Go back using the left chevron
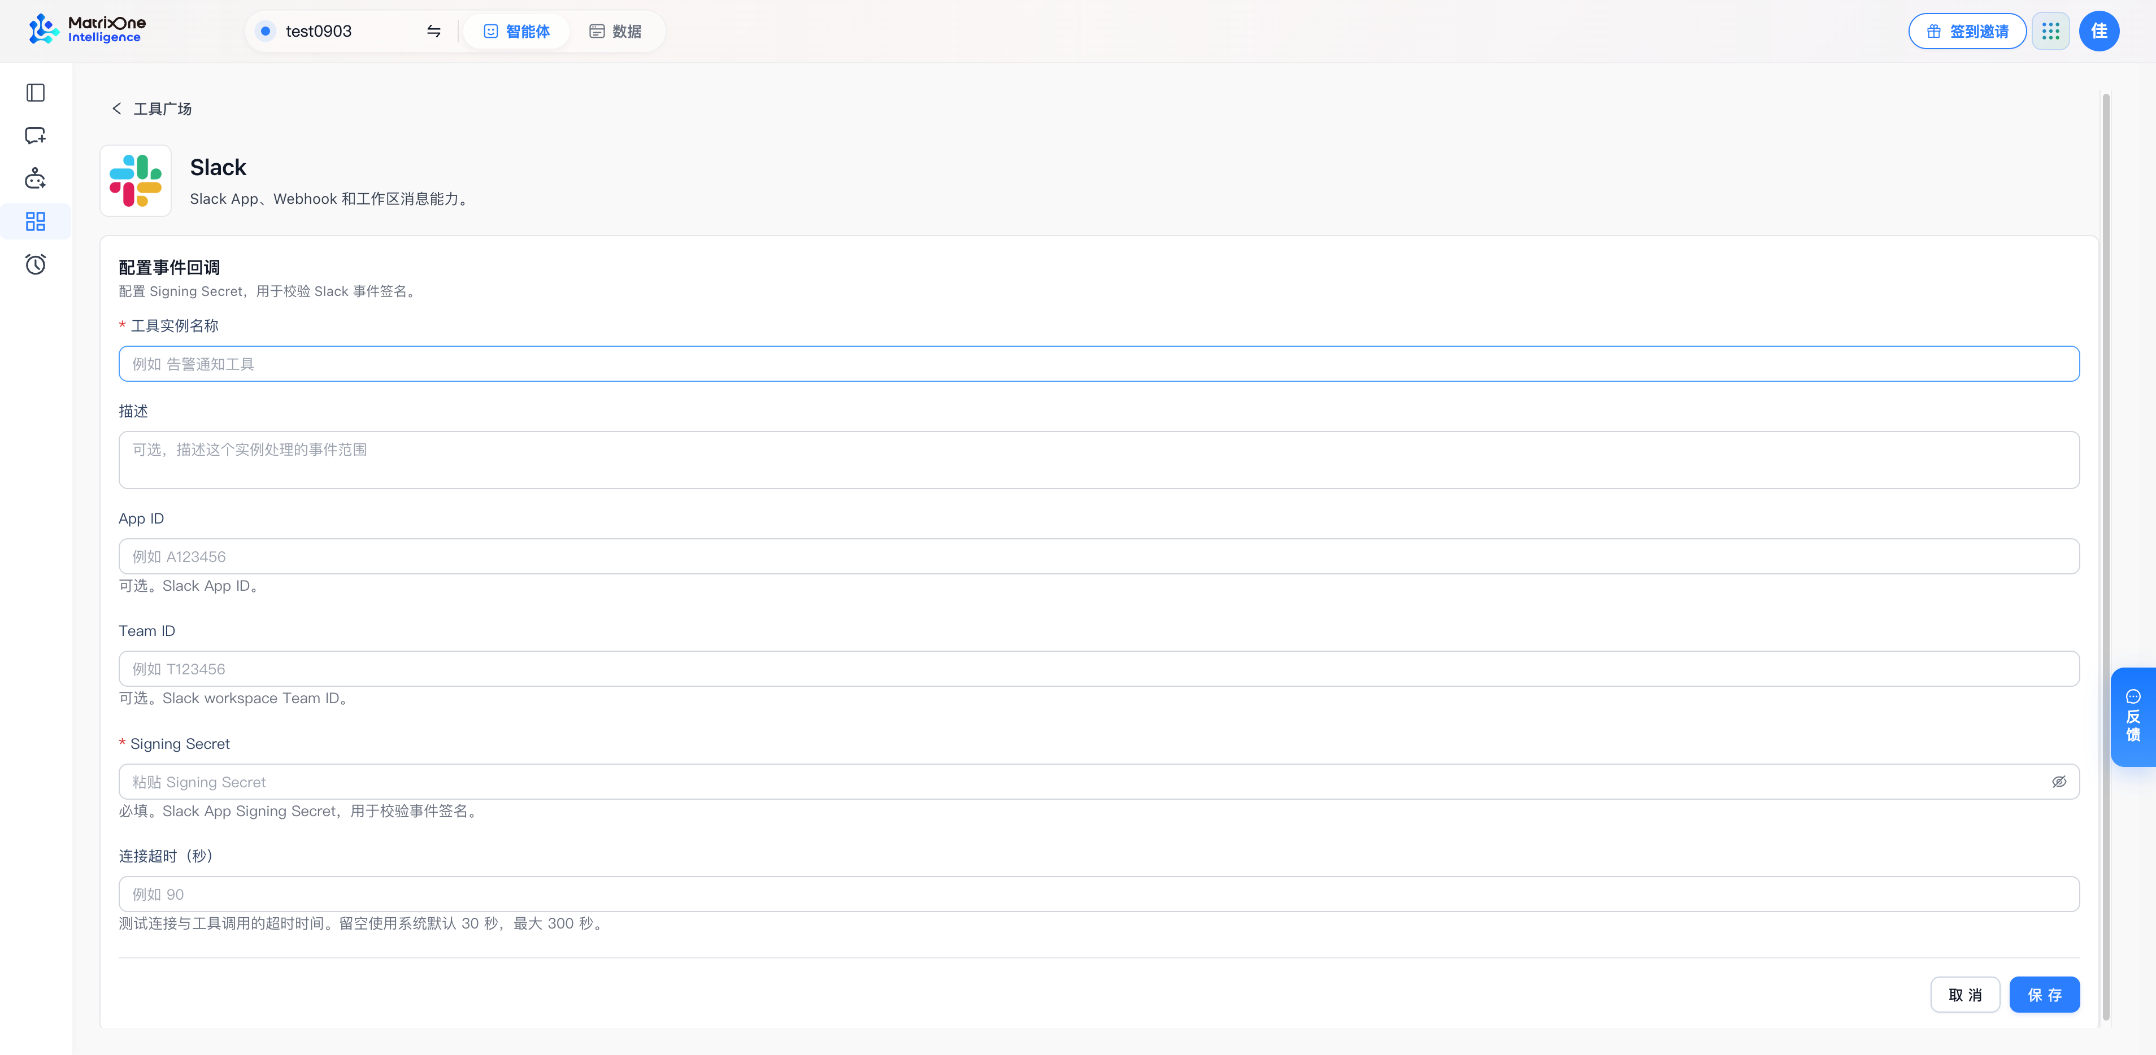 tap(116, 109)
